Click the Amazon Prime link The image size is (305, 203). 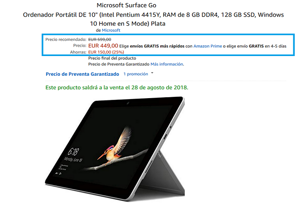tap(208, 46)
